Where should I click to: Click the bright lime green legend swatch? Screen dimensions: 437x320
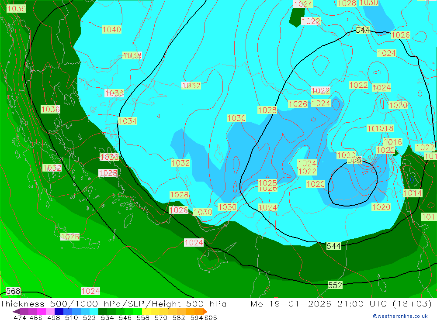click(138, 311)
